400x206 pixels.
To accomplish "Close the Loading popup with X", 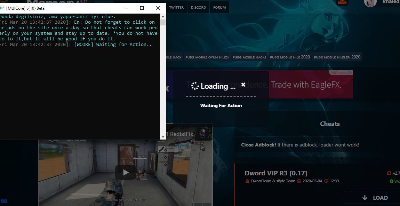I will tap(243, 85).
